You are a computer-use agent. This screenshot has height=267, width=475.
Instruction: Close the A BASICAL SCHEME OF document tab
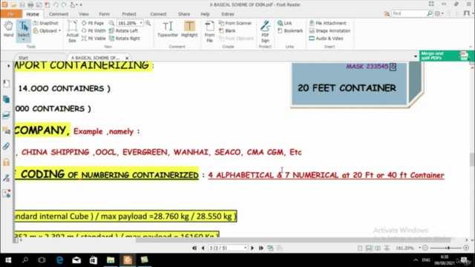(127, 58)
